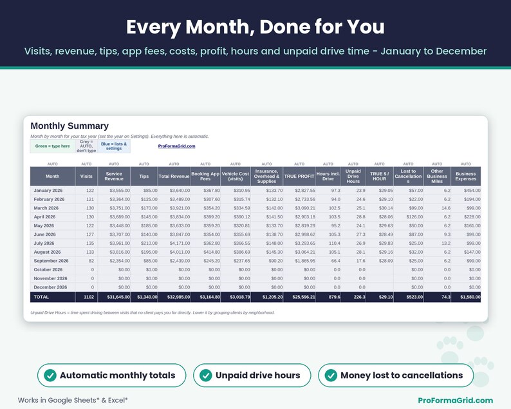Image resolution: width=511 pixels, height=409 pixels.
Task: Select the TRUE $ / HOUR column header
Action: click(379, 176)
